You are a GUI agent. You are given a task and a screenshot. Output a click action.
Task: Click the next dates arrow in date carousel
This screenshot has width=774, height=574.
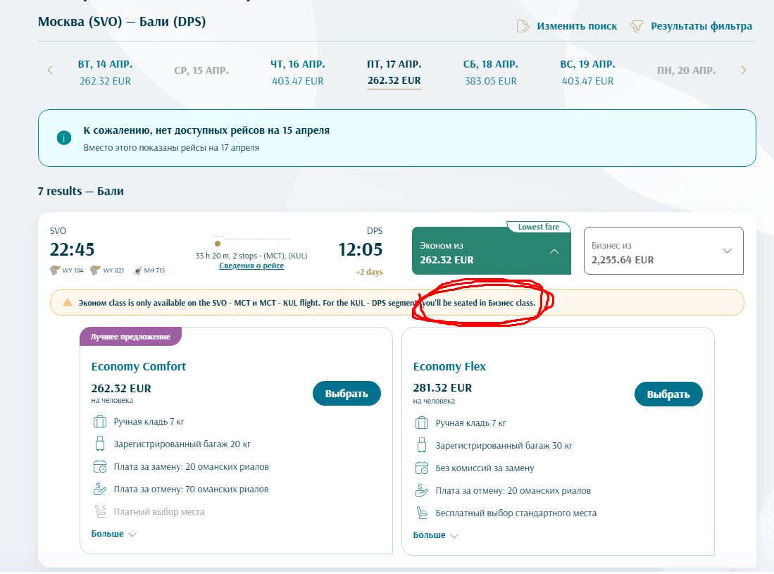coord(744,70)
